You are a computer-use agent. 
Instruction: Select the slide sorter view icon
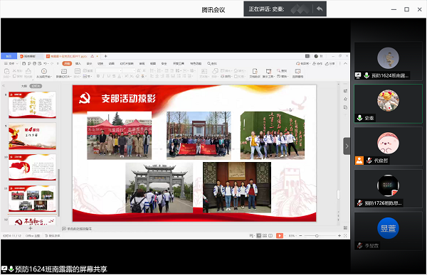coord(265,235)
